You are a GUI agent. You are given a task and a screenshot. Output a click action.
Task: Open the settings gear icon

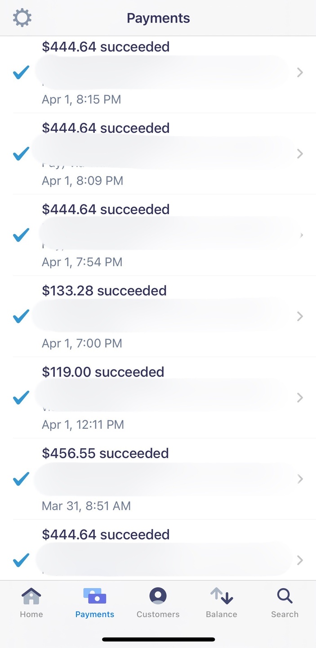(x=22, y=18)
